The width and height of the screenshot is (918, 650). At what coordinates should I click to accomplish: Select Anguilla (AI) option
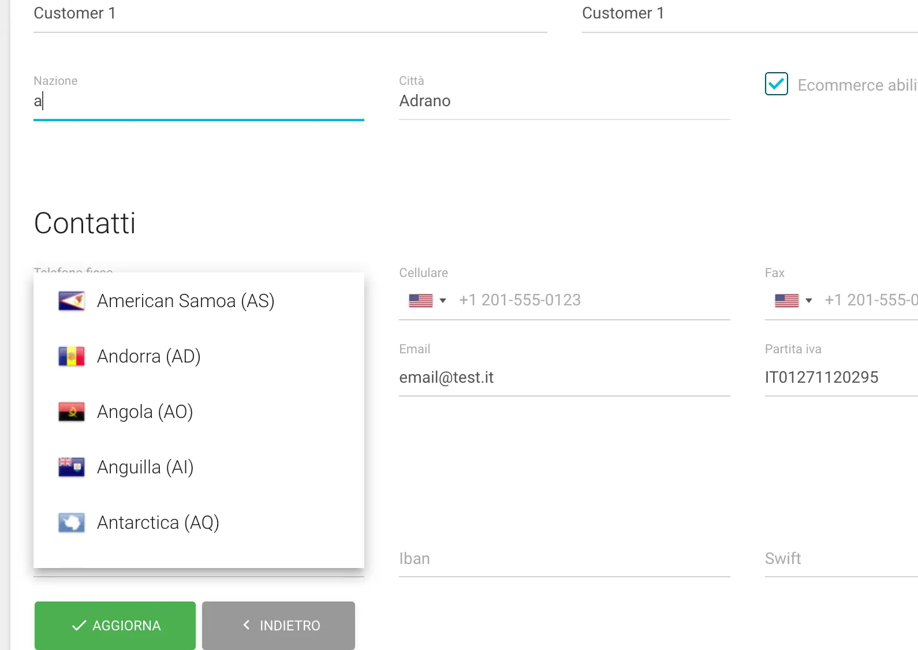[199, 467]
